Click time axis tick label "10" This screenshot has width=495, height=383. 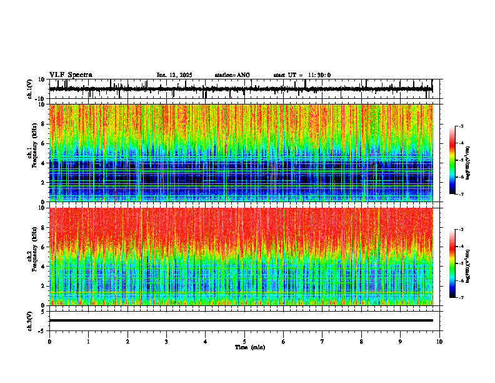point(439,342)
